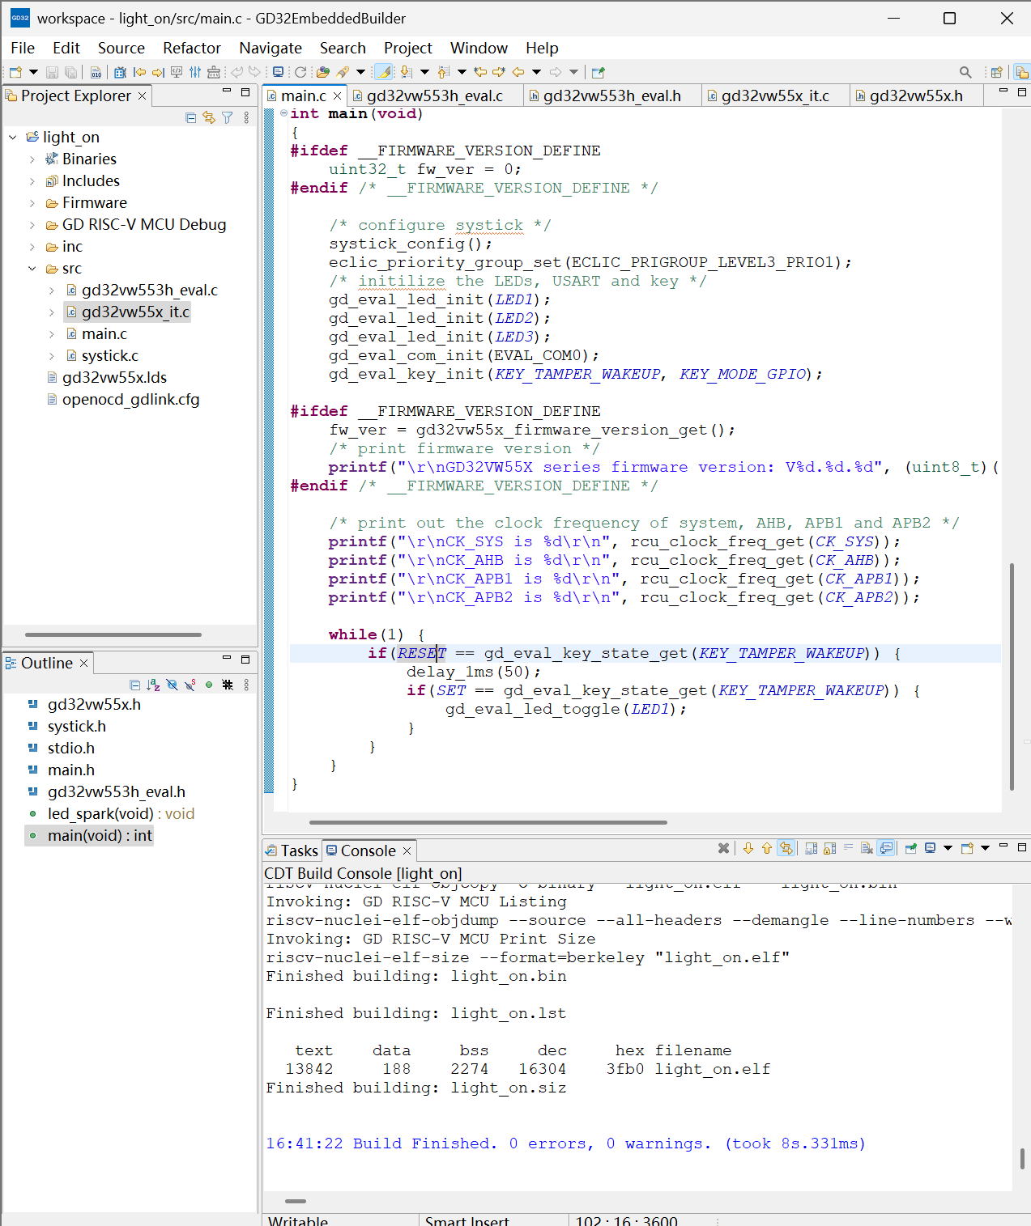
Task: Select openocd_gdlink.cfg file
Action: point(131,399)
